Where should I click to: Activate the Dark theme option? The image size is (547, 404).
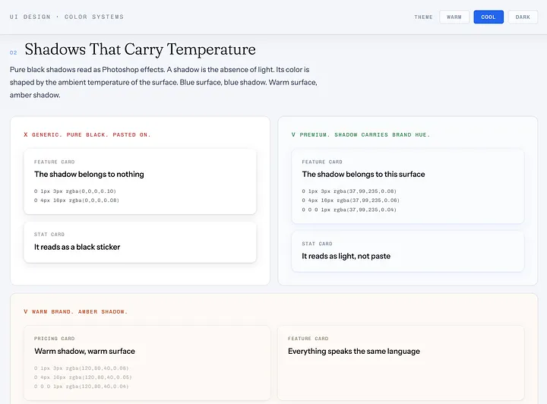pyautogui.click(x=523, y=17)
